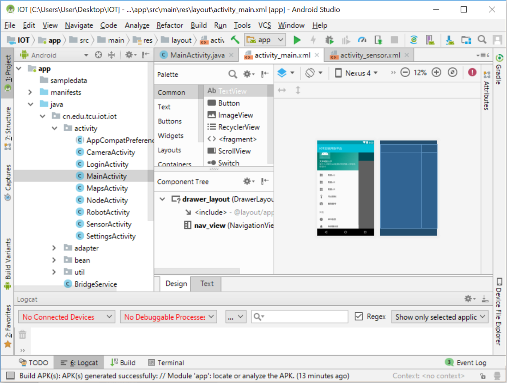This screenshot has height=383, width=507.
Task: Run the app with green play button
Action: (x=297, y=40)
